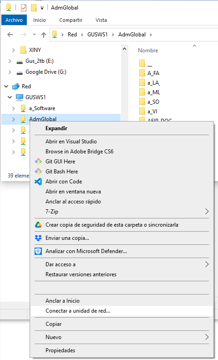Click the Nombre column header

(148, 51)
